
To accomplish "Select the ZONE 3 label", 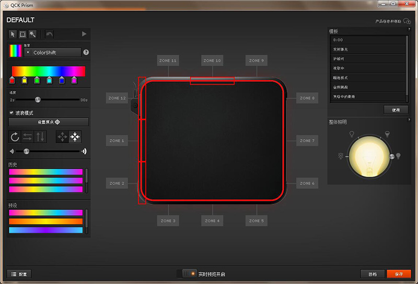I will pos(168,221).
